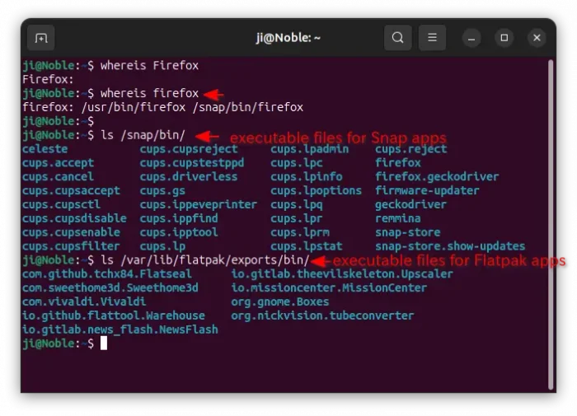Click org.nickvision.tubeconverter entry
Image resolution: width=577 pixels, height=416 pixels.
coord(323,316)
